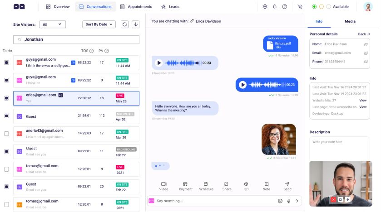Open the emoji picker in message box

click(280, 201)
